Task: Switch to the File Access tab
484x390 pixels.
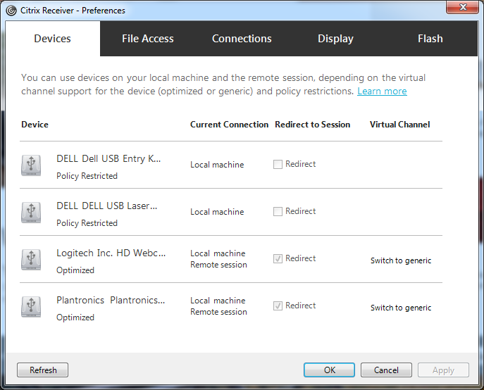Action: 147,39
